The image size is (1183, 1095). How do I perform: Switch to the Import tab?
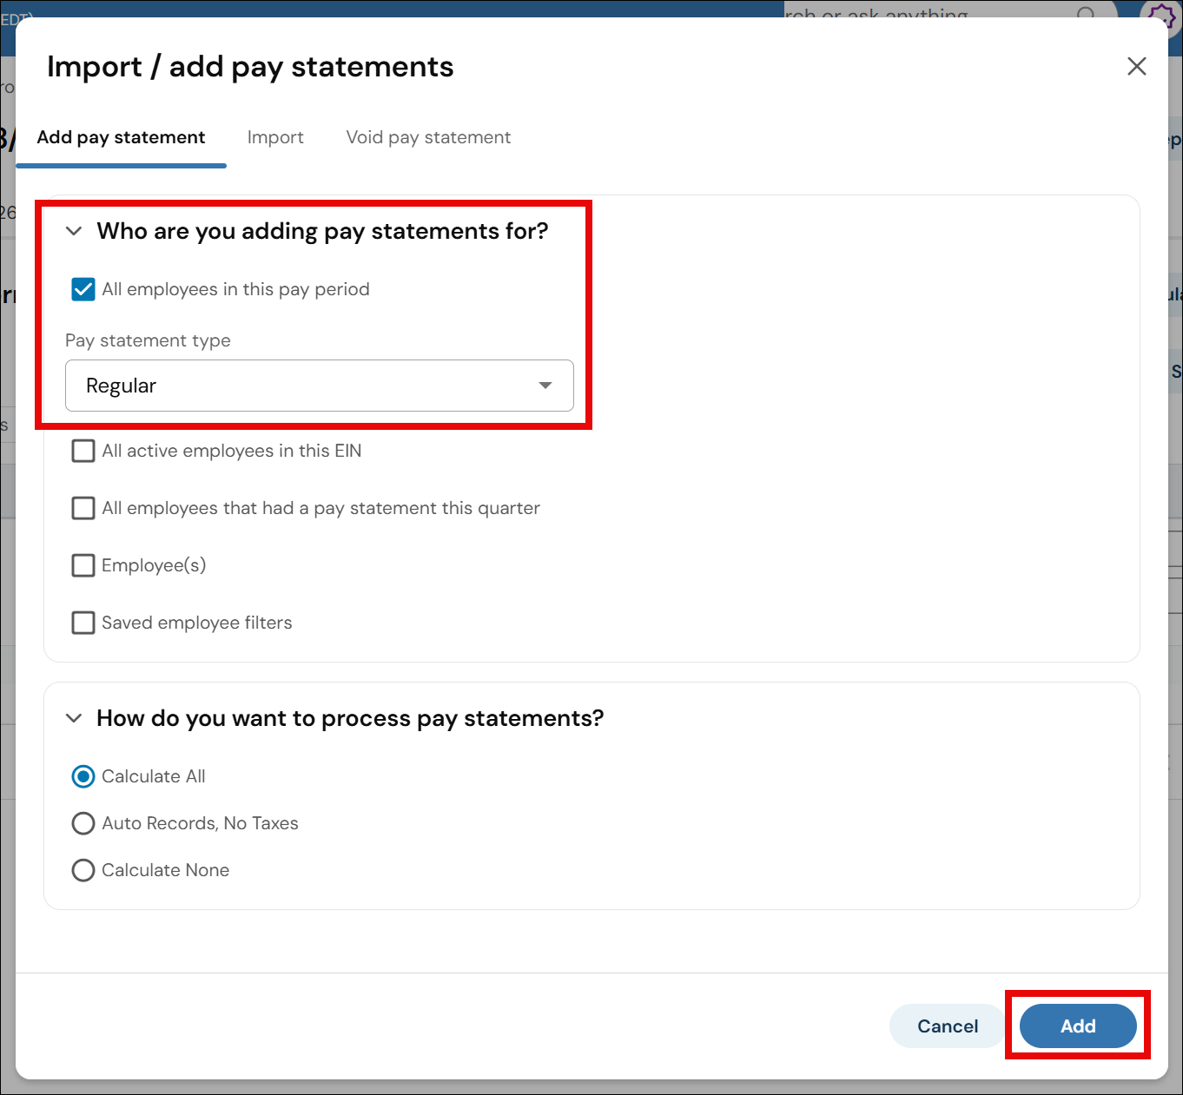(275, 137)
